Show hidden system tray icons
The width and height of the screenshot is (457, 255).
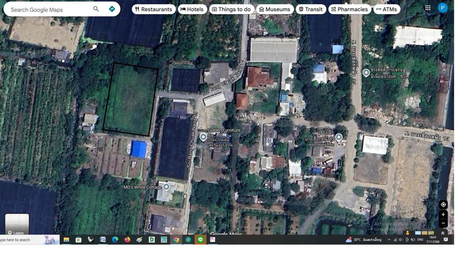[389, 240]
